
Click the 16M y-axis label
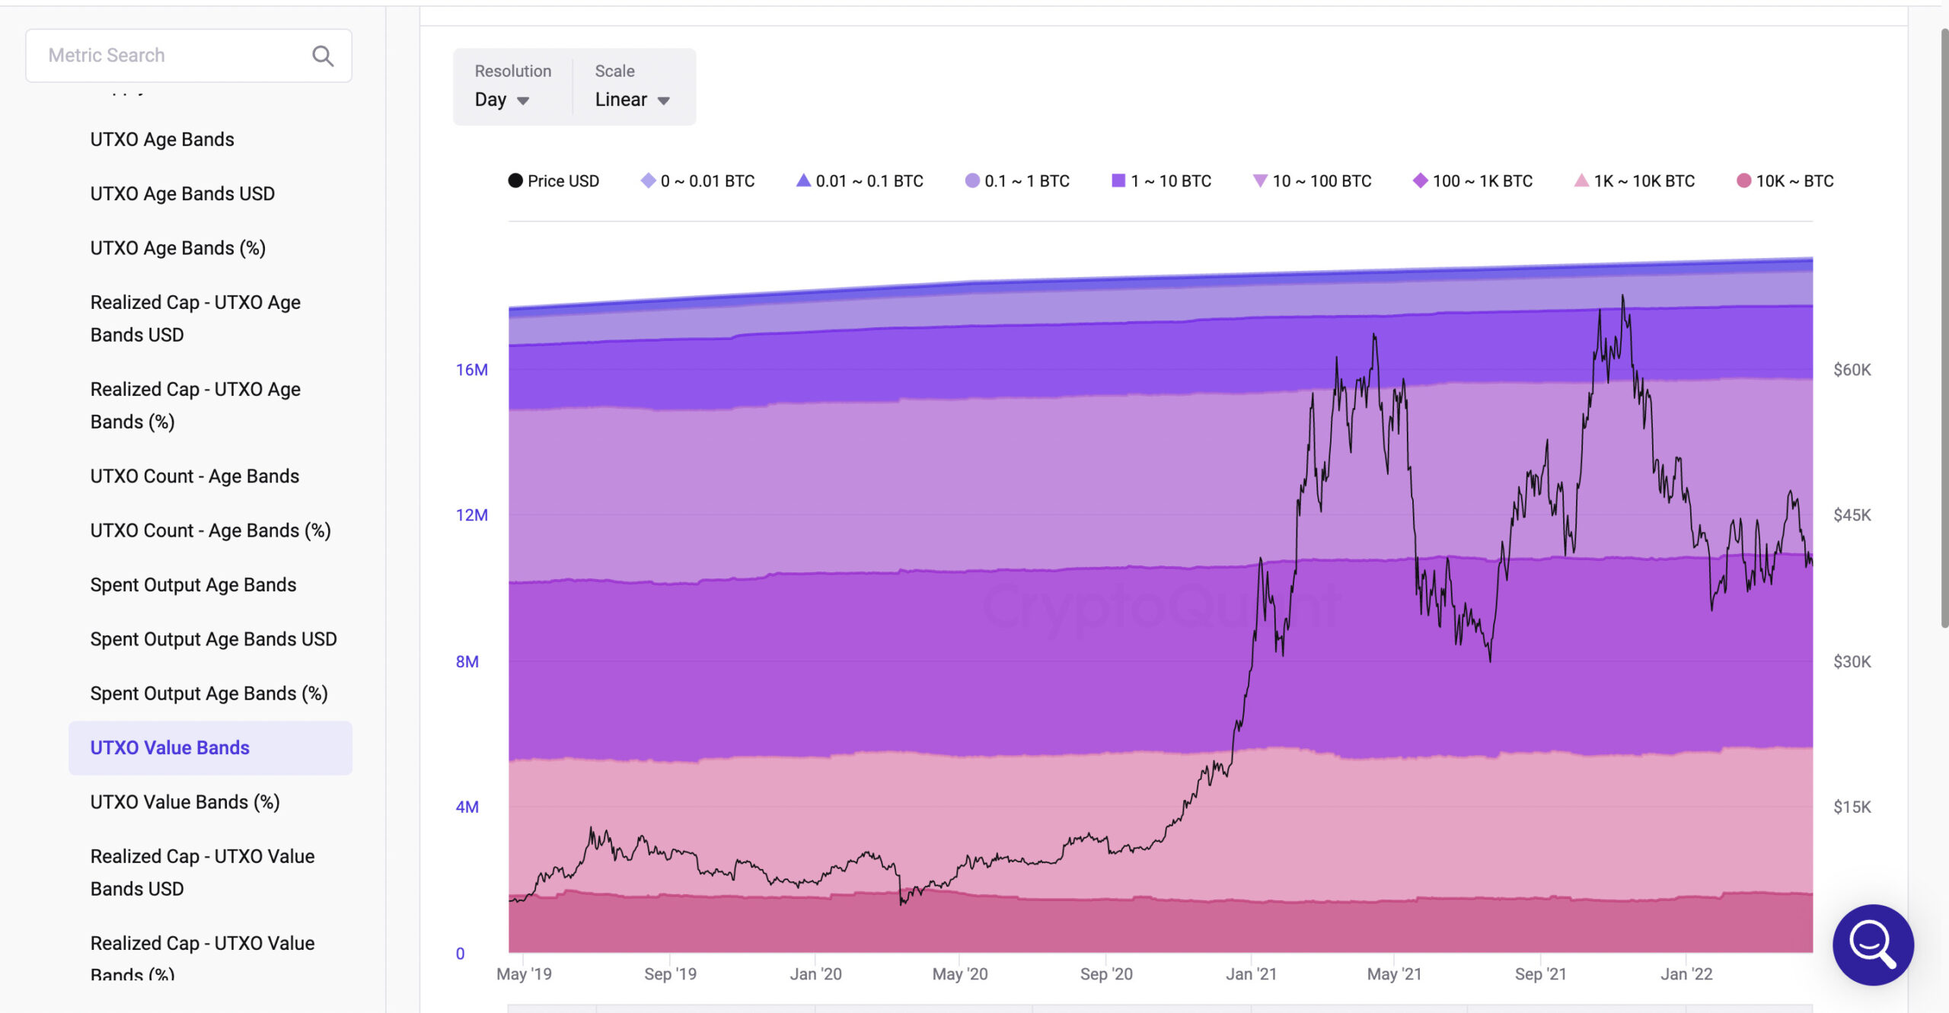pos(472,370)
